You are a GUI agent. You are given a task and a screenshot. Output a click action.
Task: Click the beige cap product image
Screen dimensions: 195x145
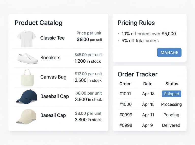click(26, 116)
